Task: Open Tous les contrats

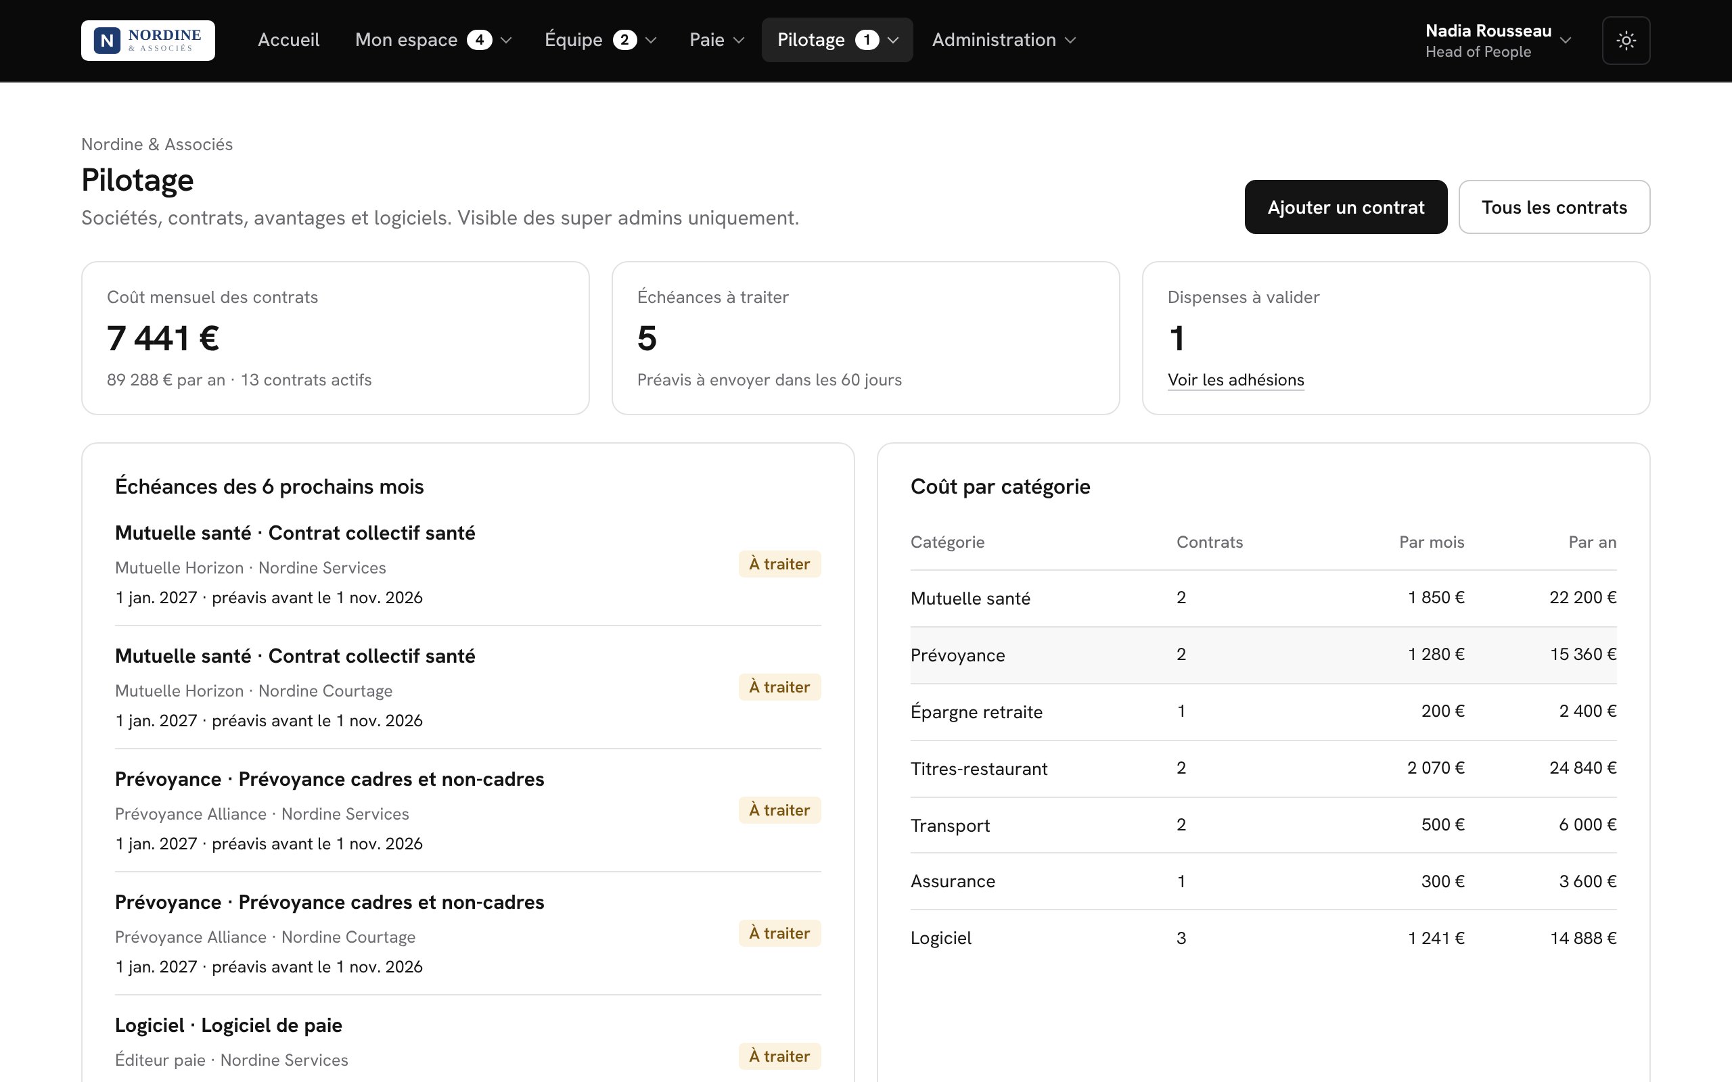Action: [x=1554, y=207]
